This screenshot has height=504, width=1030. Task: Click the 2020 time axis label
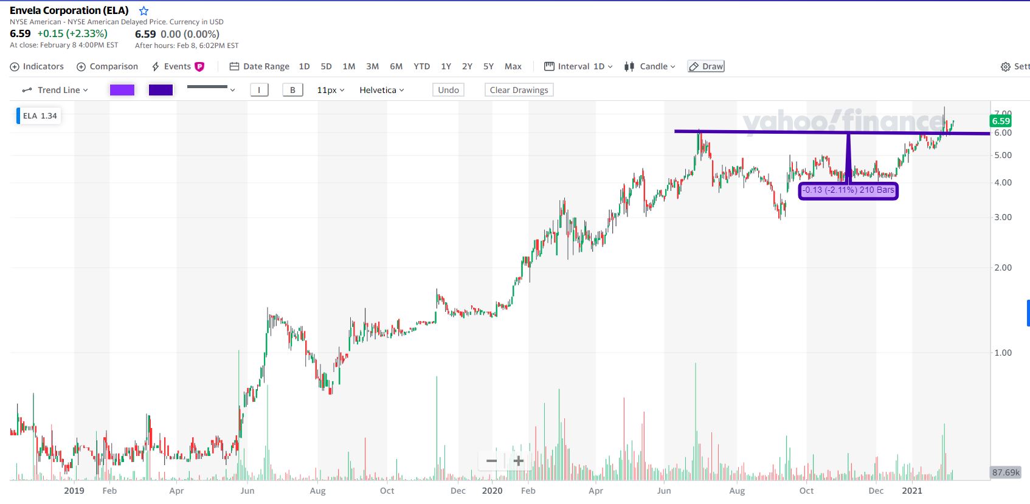tap(493, 491)
